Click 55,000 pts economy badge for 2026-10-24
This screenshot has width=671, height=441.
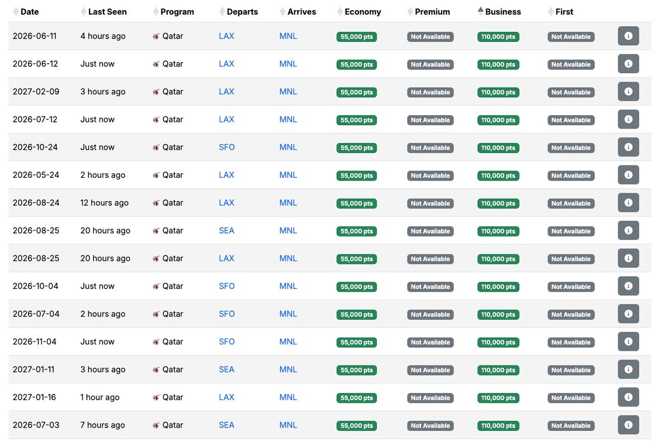pyautogui.click(x=357, y=148)
